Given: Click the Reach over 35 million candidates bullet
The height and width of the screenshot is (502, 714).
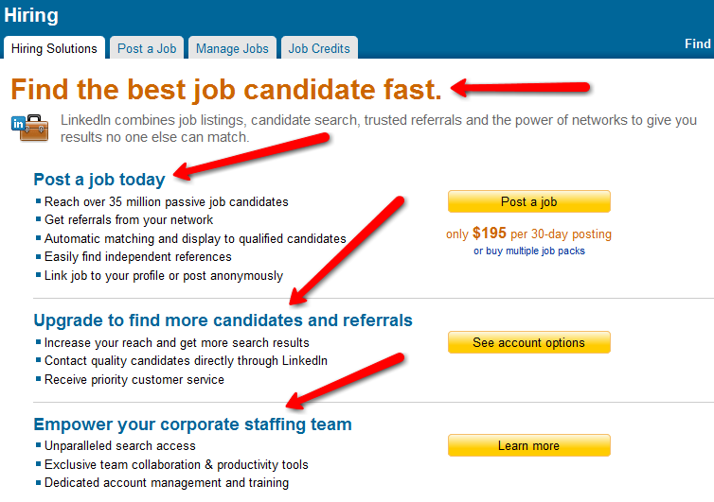Looking at the screenshot, I should [x=167, y=201].
